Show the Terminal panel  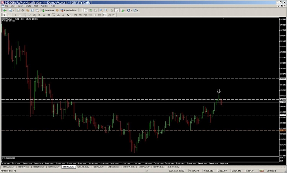click(33, 10)
